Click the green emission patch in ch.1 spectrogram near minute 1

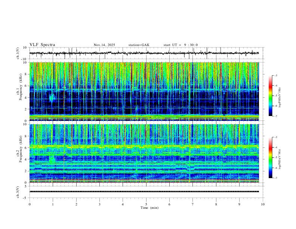pyautogui.click(x=52, y=97)
